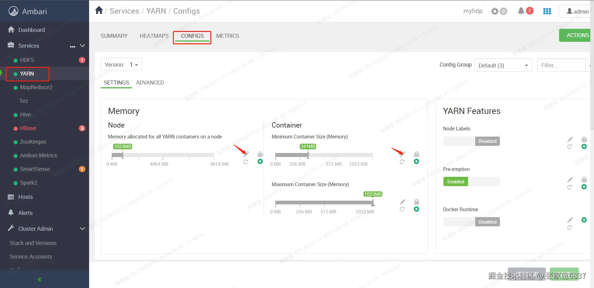Open Version 1 dropdown

pos(121,64)
